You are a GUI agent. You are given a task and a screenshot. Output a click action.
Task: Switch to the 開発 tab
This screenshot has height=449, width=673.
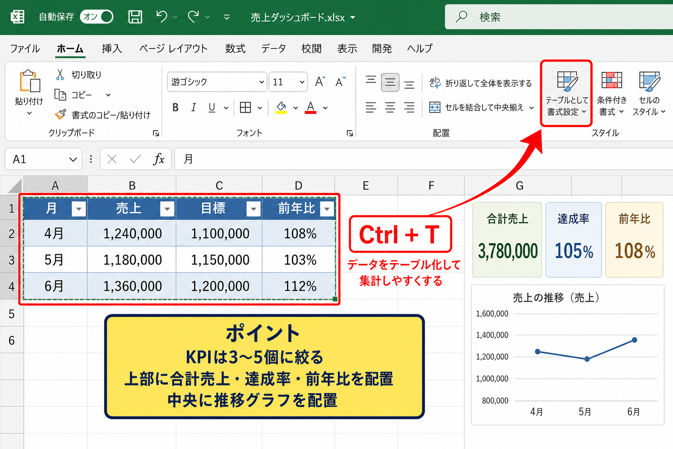(x=382, y=48)
